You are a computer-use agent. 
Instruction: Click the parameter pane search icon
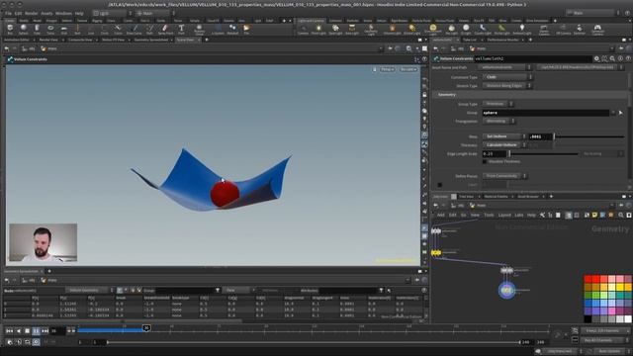612,59
